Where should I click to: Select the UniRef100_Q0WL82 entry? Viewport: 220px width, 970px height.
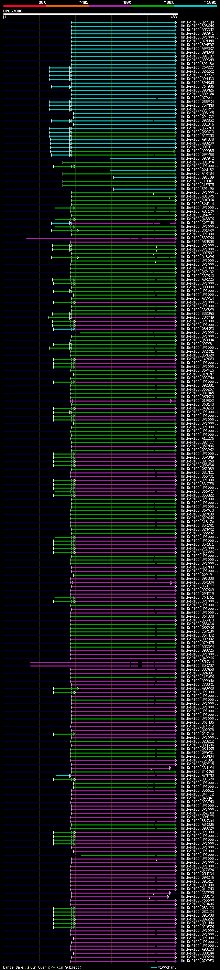click(197, 170)
